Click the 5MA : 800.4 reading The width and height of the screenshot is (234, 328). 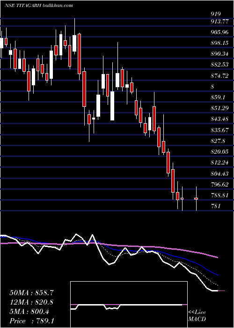pos(29,312)
